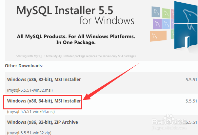The height and width of the screenshot is (135, 198).
Task: Click the Other Downloads heading
Action: pyautogui.click(x=24, y=66)
